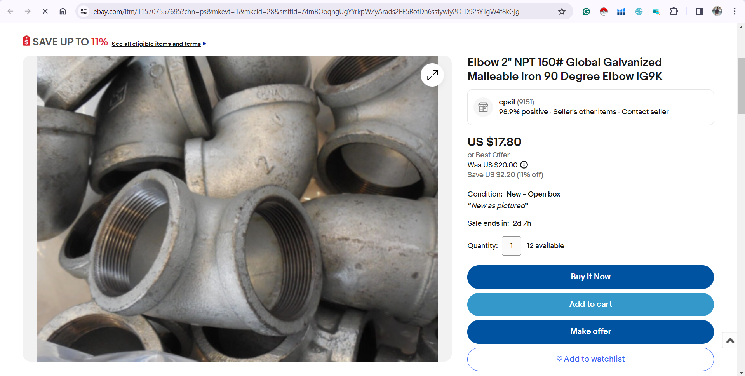Click the scrollbar up arrow
This screenshot has width=745, height=376.
pos(741,27)
